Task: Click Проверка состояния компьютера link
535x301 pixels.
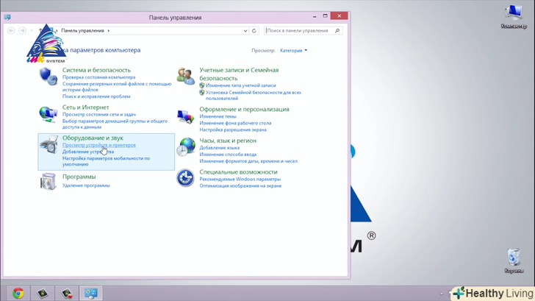Action: click(x=98, y=77)
